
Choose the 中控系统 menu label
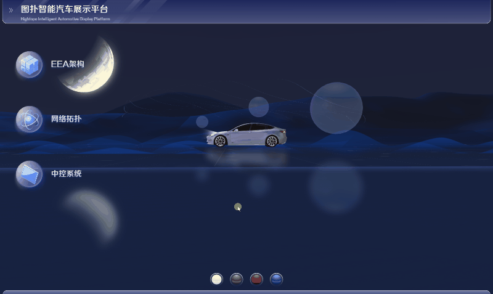tap(66, 174)
